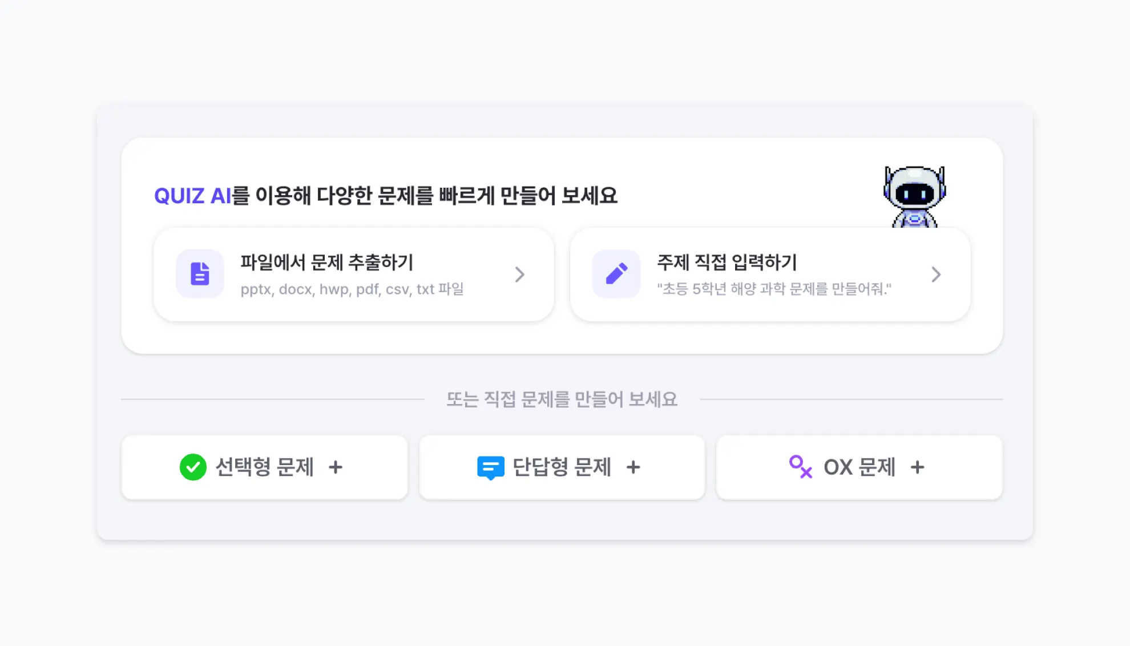Click the 또는 직접 문제를 만들어 보세요 divider text
Screen dimensions: 1130x646
562,399
